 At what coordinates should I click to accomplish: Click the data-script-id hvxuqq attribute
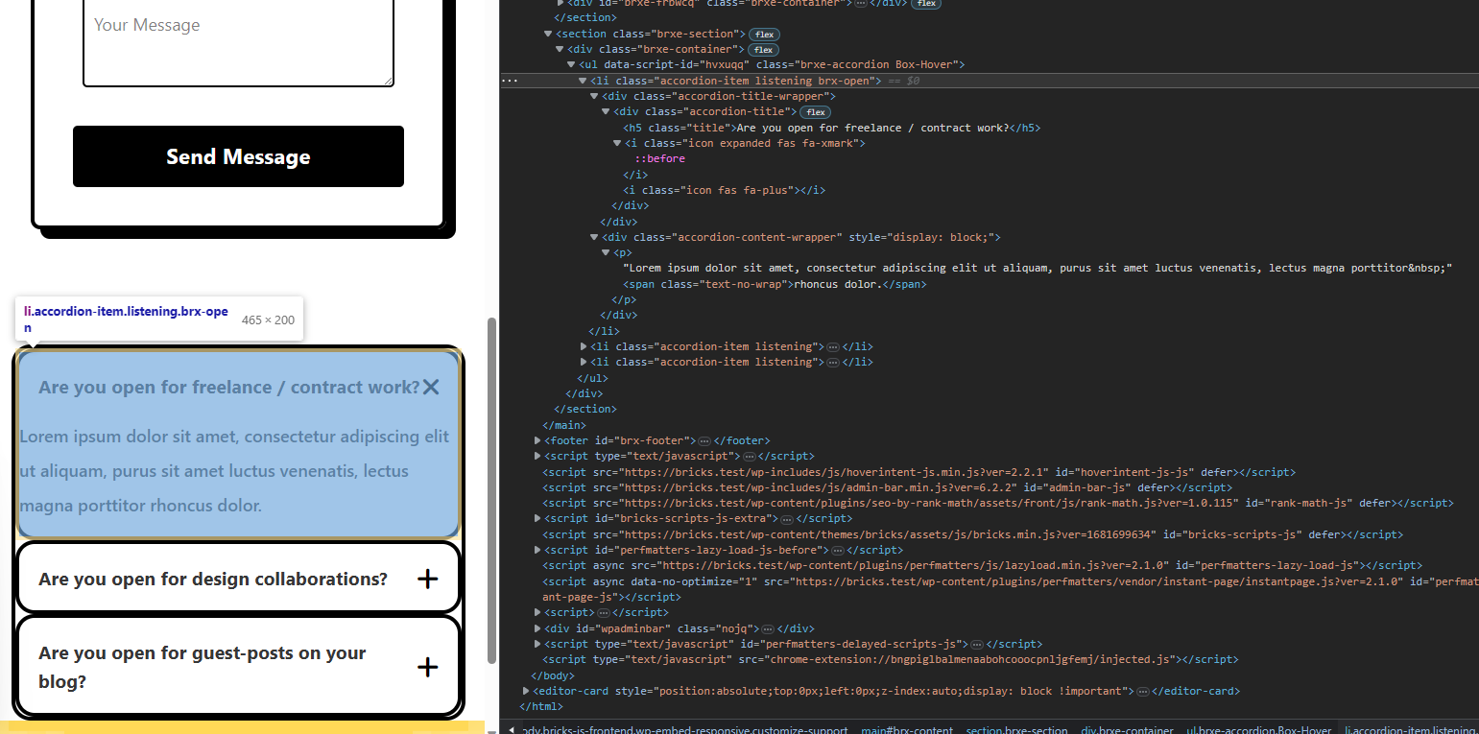coord(677,65)
